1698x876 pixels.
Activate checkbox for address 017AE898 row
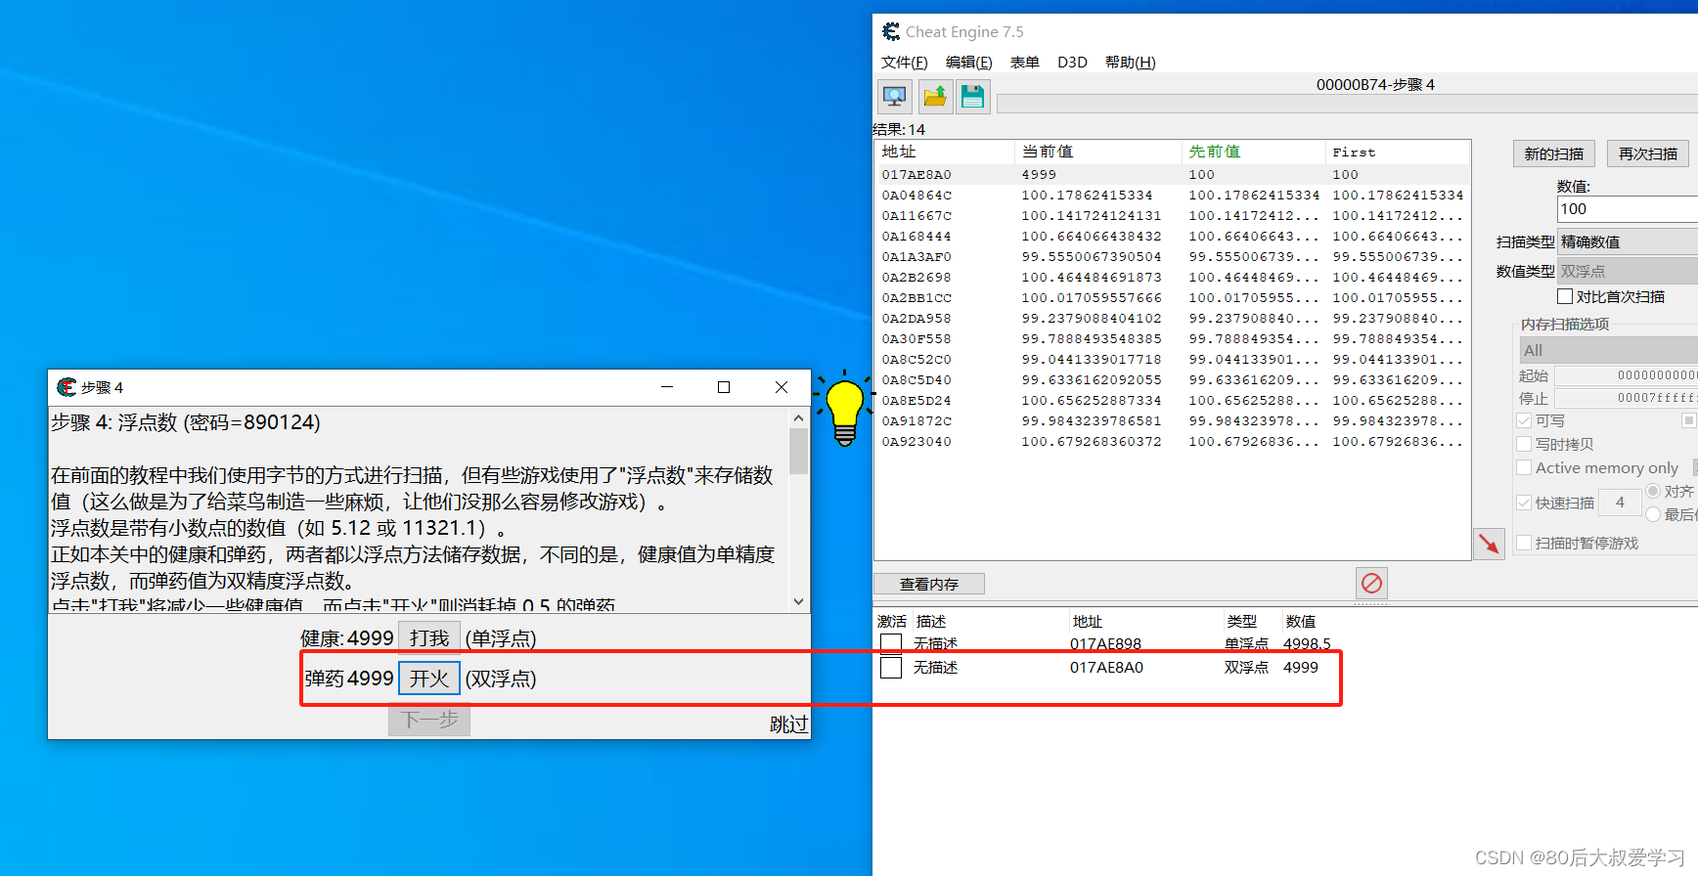coord(891,643)
